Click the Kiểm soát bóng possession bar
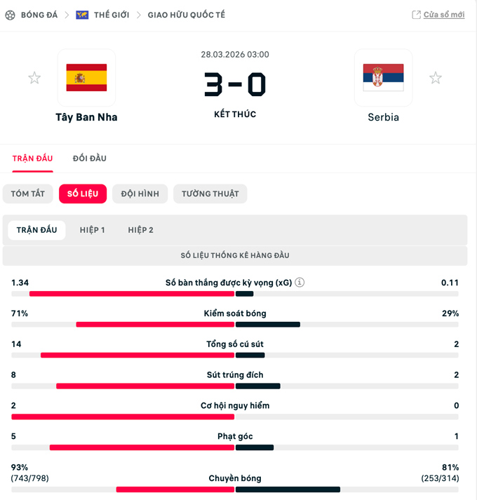477x500 pixels. click(235, 324)
